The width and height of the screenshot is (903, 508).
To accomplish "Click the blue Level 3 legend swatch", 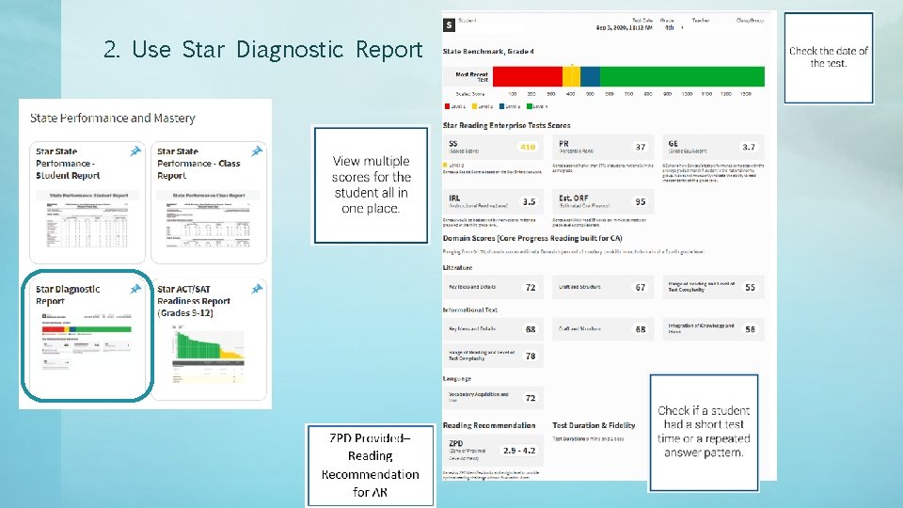I will click(x=502, y=106).
